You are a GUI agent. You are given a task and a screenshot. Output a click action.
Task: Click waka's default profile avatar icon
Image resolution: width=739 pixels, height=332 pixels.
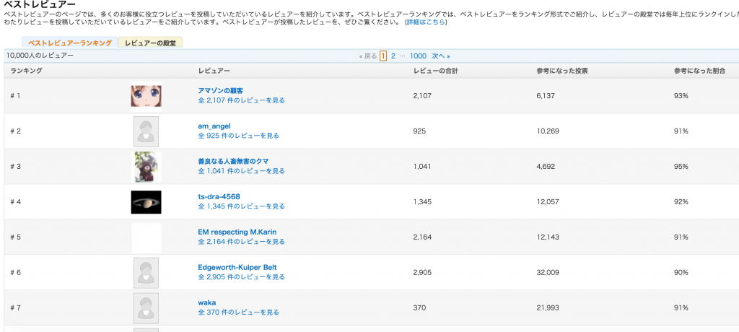pos(146,307)
